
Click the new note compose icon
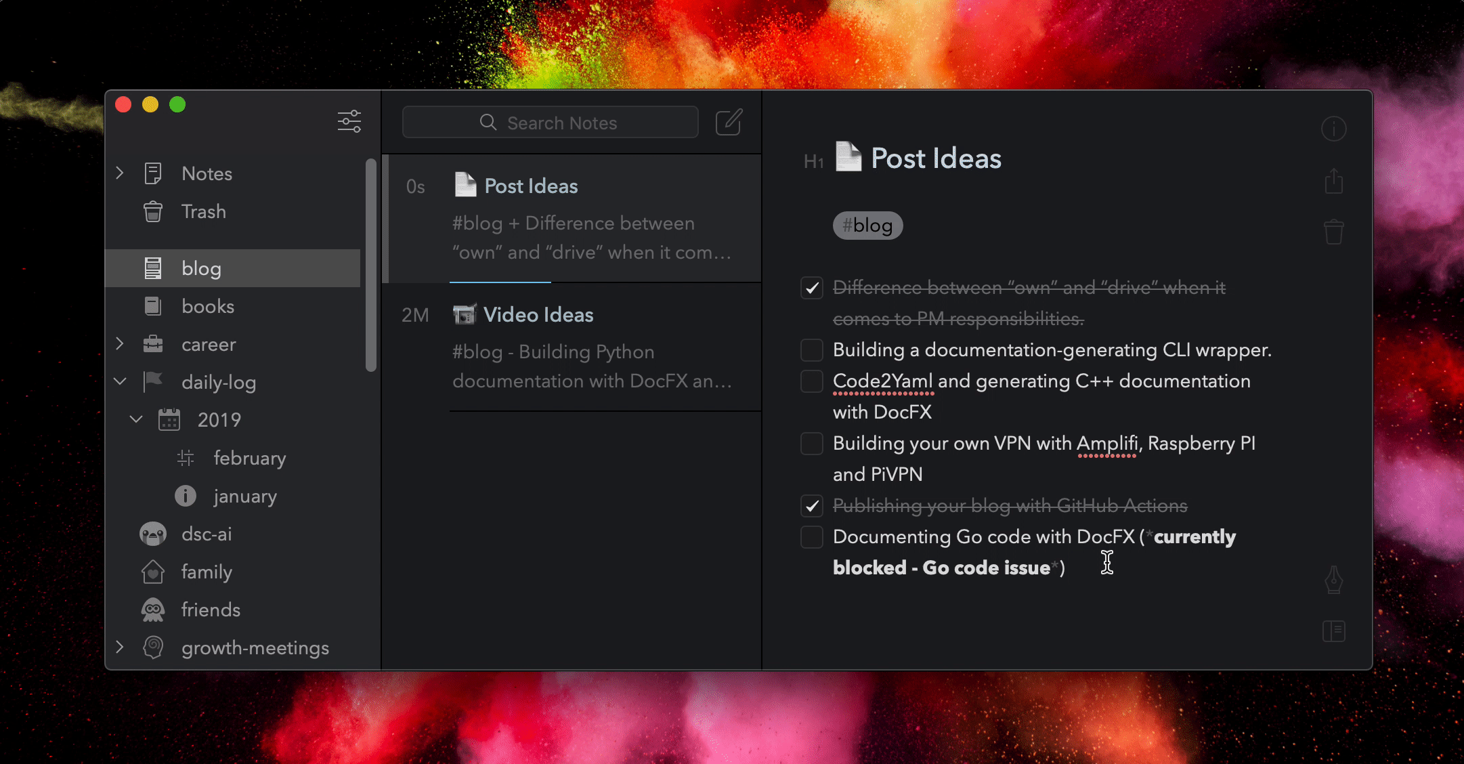coord(730,123)
